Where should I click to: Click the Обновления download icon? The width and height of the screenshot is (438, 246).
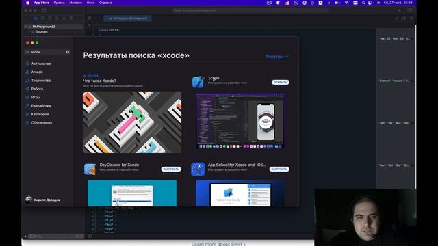[x=27, y=123]
